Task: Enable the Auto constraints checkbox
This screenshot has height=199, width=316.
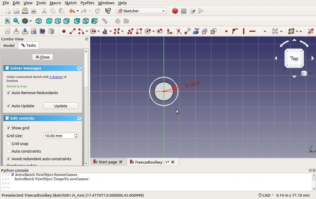Action: [8, 151]
